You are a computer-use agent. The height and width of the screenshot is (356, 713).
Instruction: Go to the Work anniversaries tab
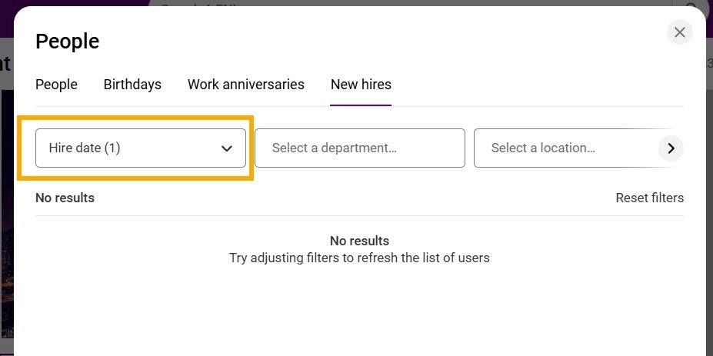246,85
